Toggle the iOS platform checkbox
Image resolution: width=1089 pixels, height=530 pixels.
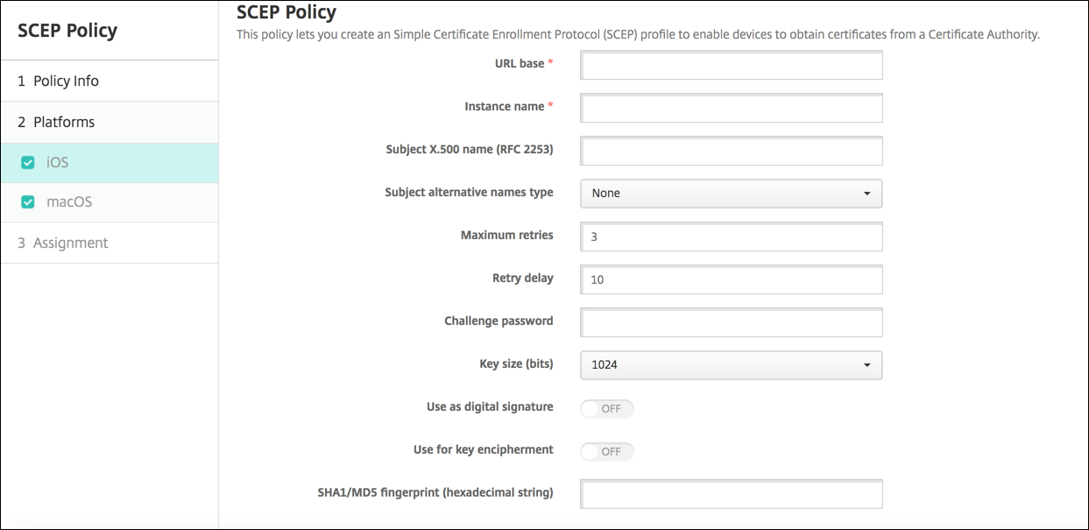[28, 163]
